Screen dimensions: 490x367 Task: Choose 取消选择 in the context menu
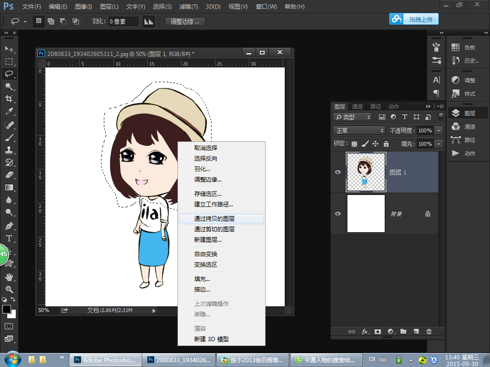click(x=222, y=148)
